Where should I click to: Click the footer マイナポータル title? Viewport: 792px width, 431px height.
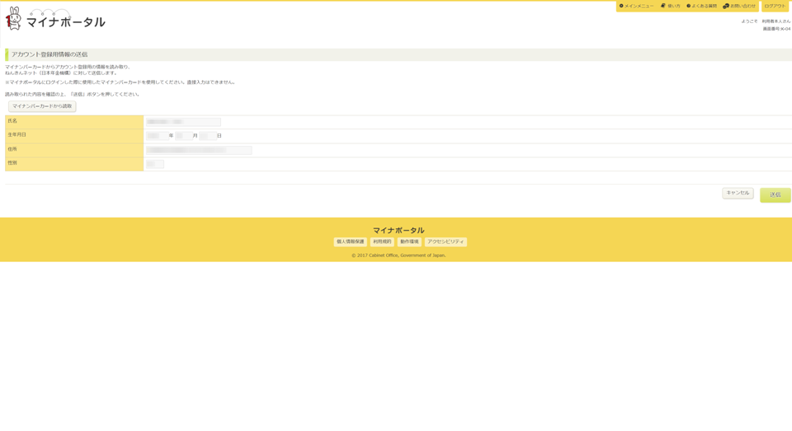tap(398, 230)
